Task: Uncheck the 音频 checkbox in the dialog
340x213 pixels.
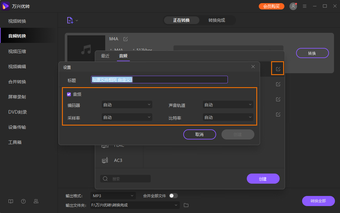Action: click(x=69, y=94)
